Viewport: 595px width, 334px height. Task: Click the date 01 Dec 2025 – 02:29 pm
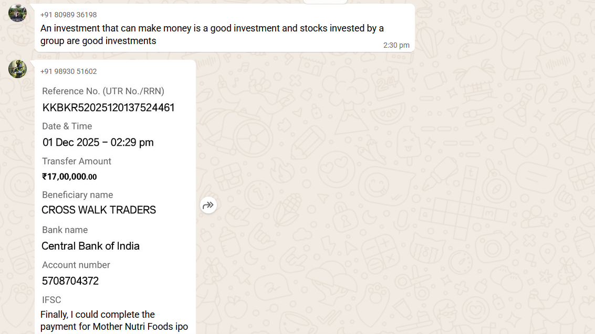coord(98,143)
